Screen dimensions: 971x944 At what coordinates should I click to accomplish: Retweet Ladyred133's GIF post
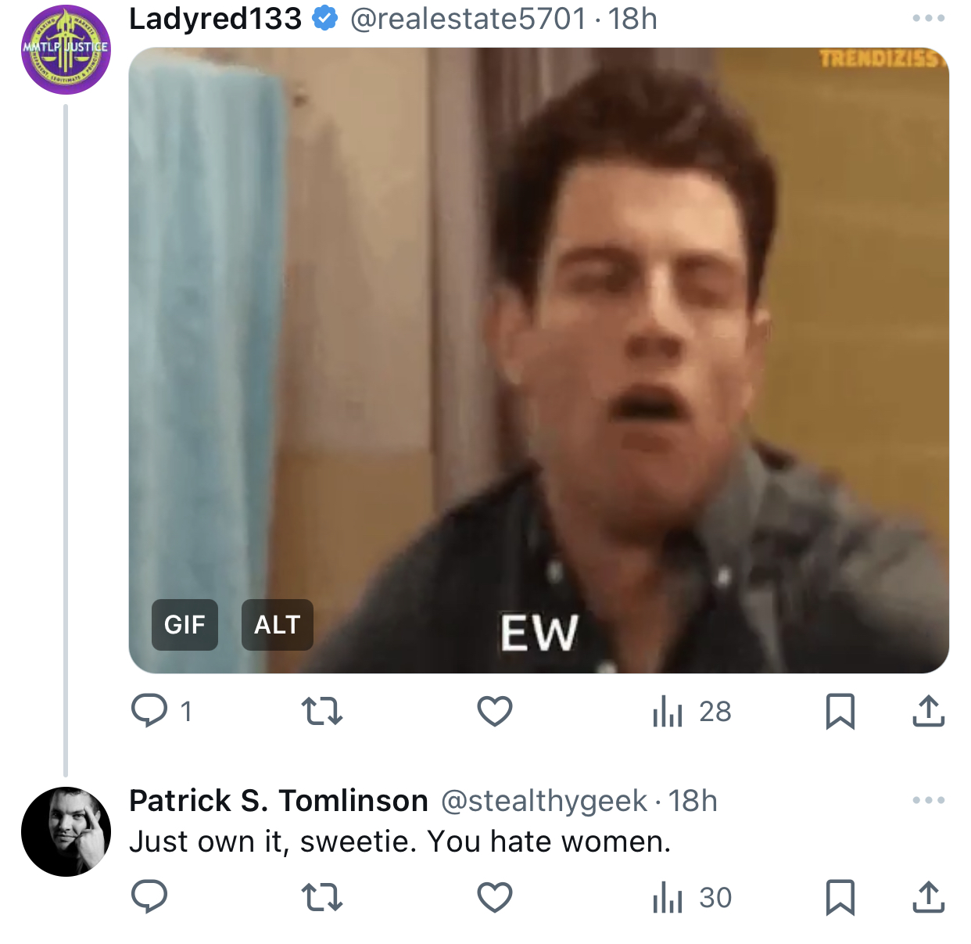pyautogui.click(x=322, y=711)
